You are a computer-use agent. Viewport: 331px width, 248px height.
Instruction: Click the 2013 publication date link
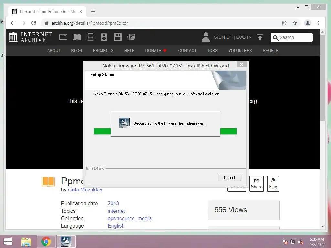pyautogui.click(x=113, y=203)
